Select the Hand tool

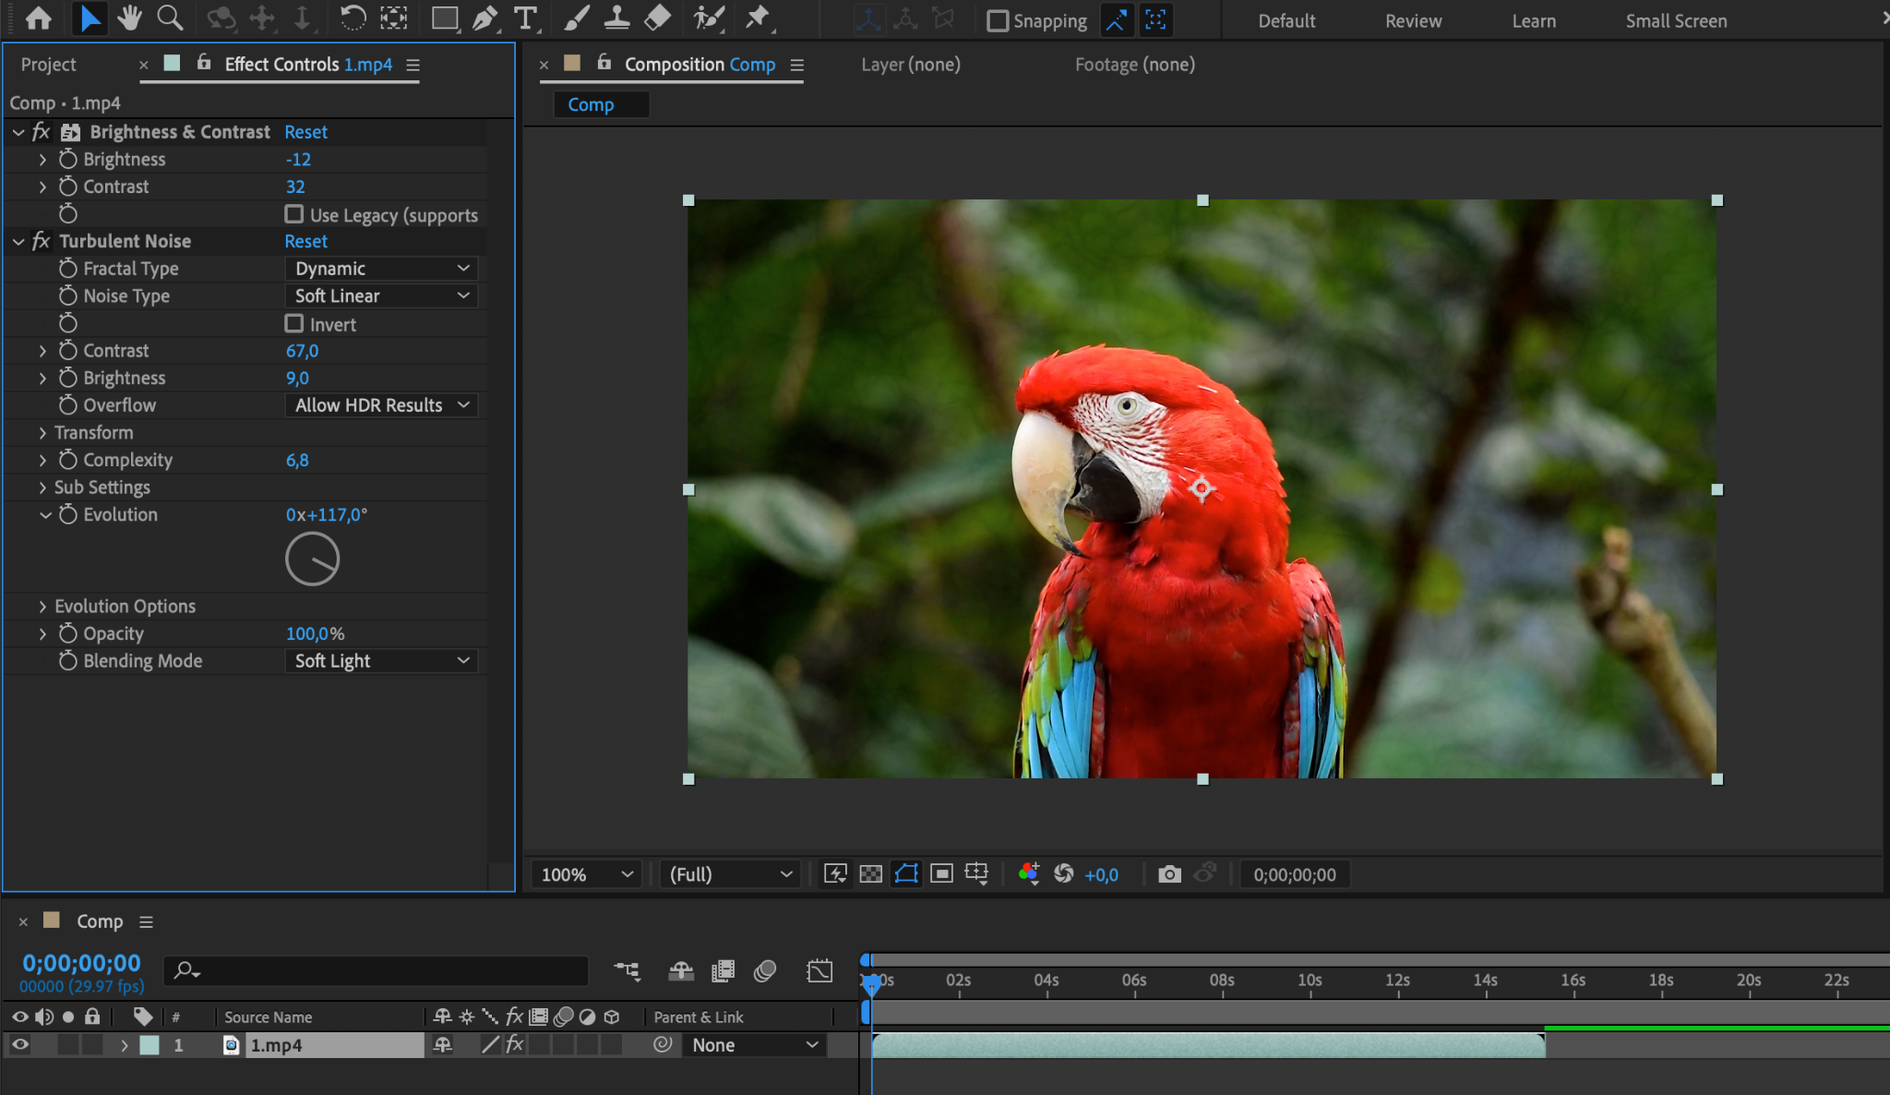point(129,18)
